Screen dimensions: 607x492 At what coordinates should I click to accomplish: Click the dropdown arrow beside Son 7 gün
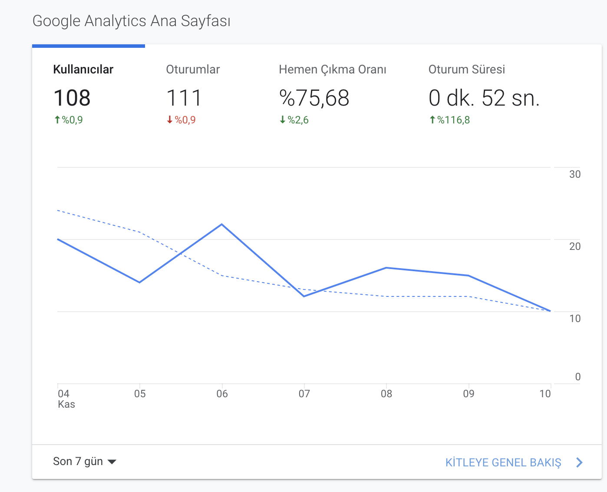tap(112, 462)
